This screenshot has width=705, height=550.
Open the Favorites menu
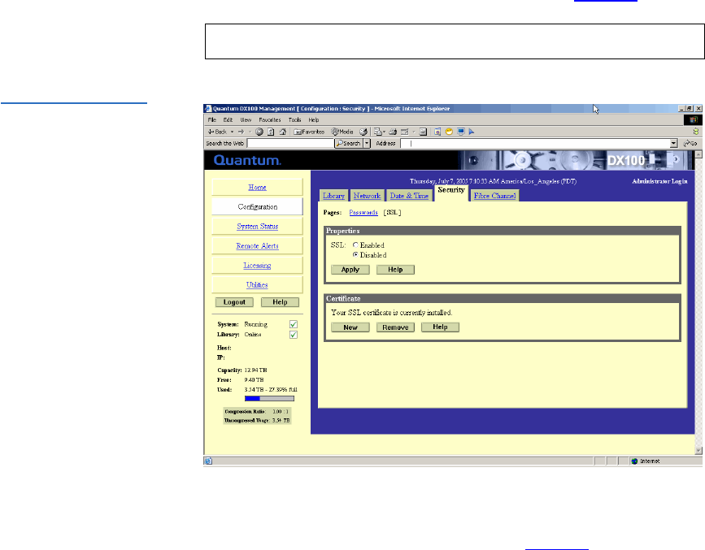point(270,120)
